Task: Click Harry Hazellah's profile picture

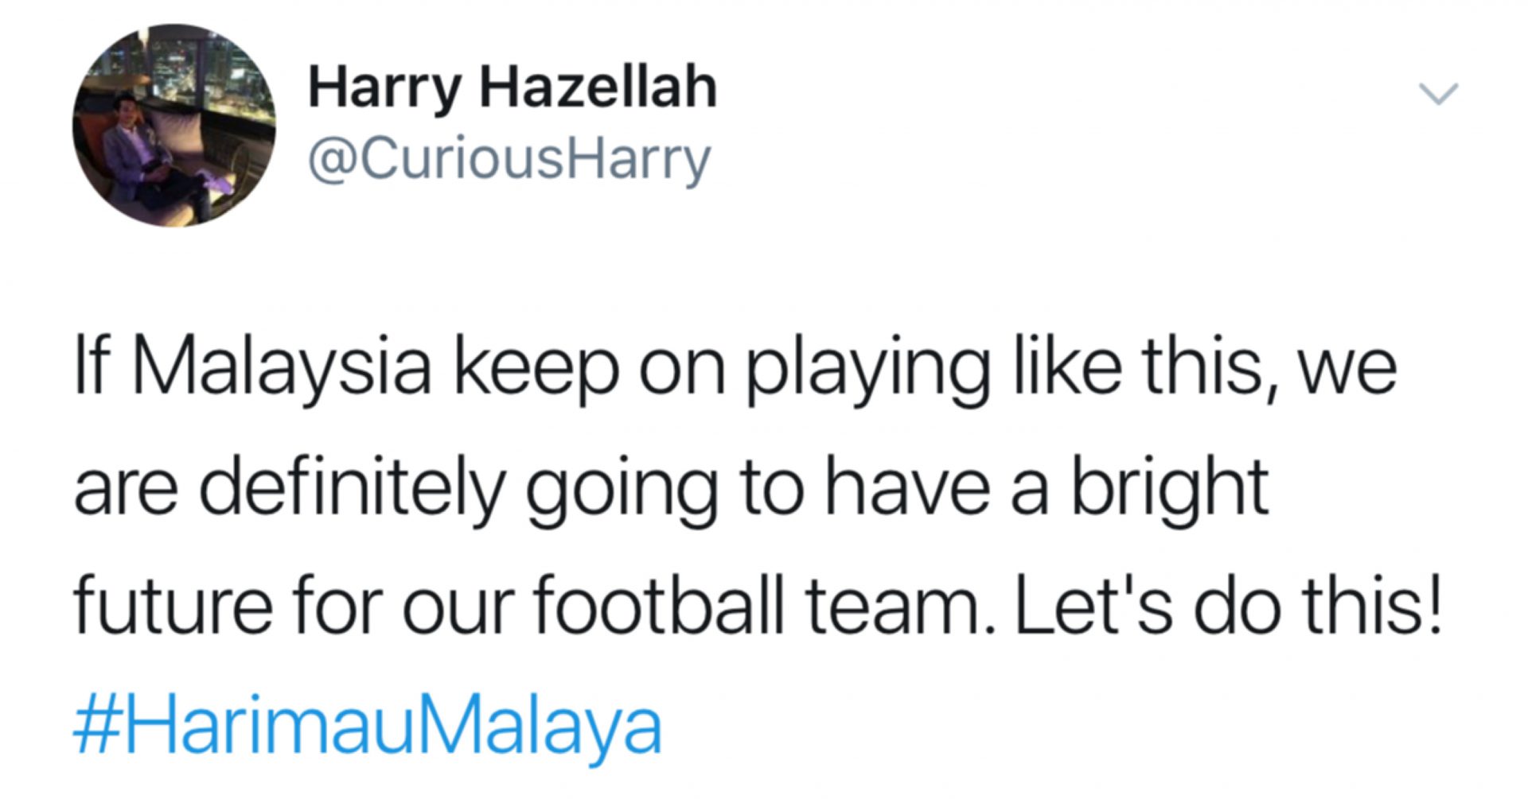Action: [x=174, y=126]
